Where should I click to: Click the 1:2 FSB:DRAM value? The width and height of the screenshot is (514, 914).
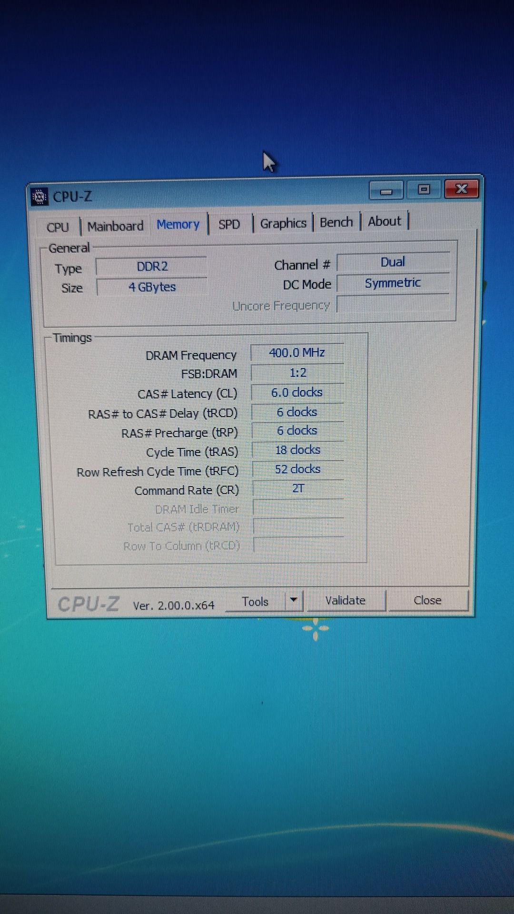(x=297, y=373)
